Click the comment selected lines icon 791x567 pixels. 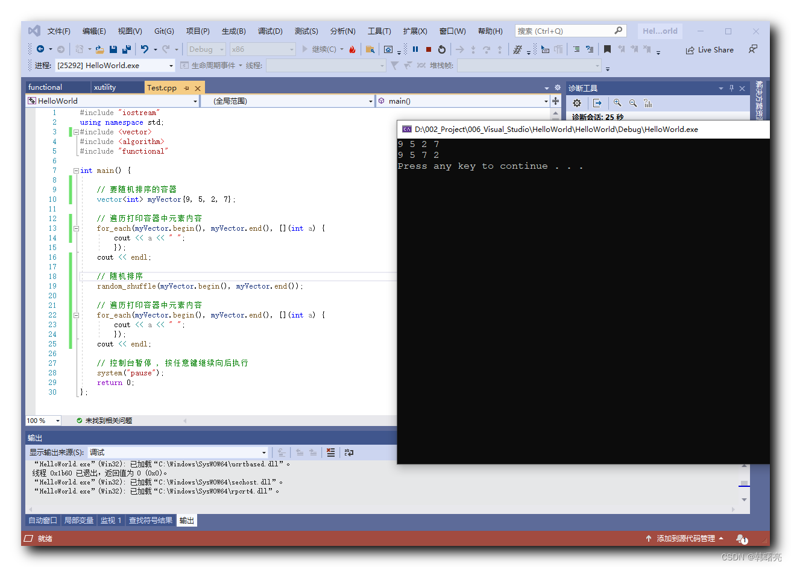pos(576,49)
